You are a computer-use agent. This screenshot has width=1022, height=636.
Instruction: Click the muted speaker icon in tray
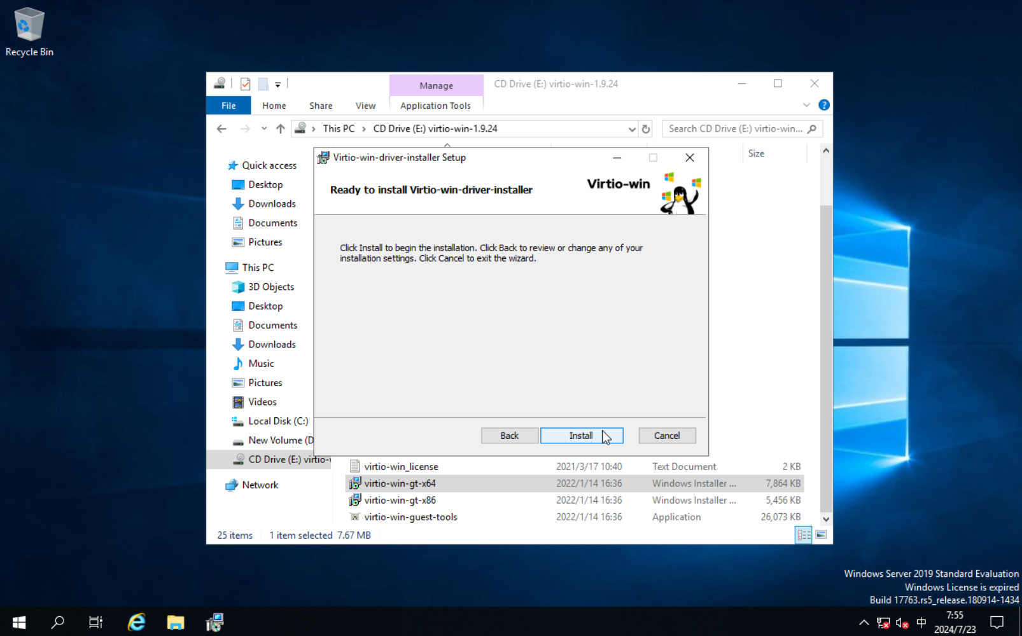[901, 623]
